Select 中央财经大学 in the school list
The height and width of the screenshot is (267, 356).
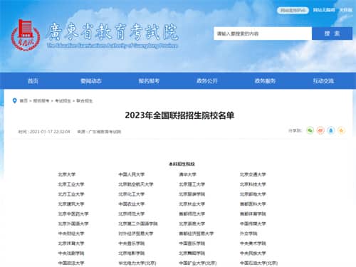pos(71,234)
